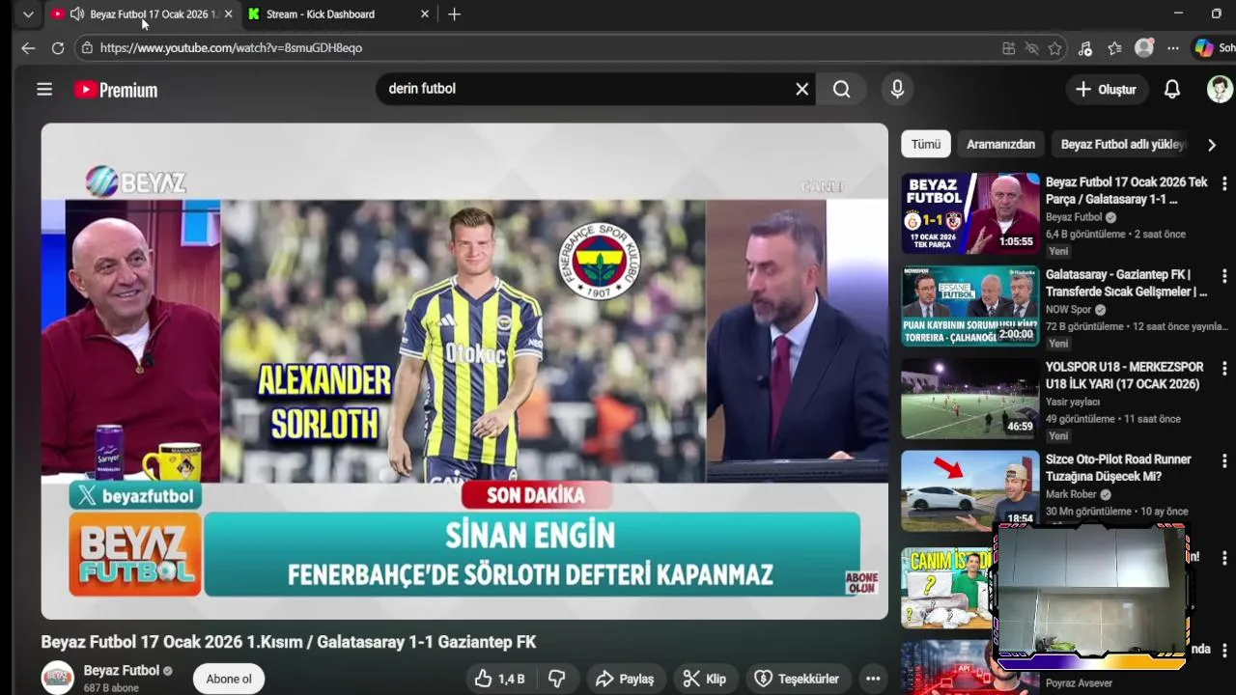Image resolution: width=1236 pixels, height=695 pixels.
Task: Open Galatasaray - Gaziantep FK NOW Spor thumbnail
Action: pyautogui.click(x=970, y=306)
